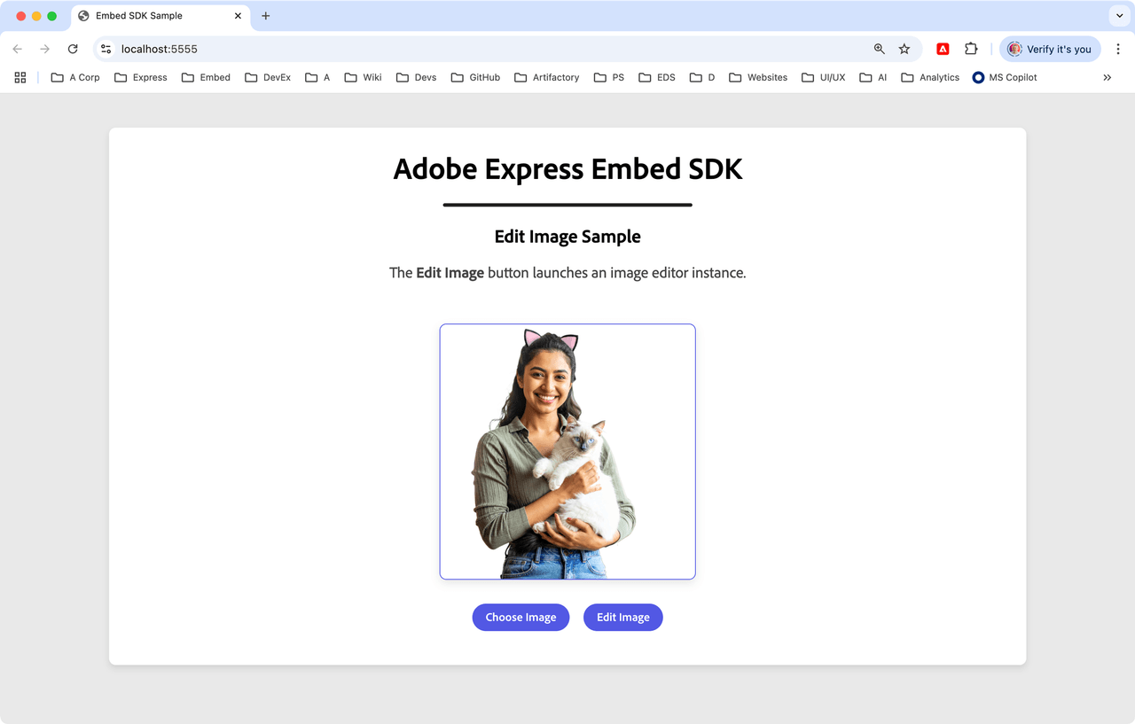Click the browser back arrow
This screenshot has width=1135, height=724.
(x=18, y=50)
